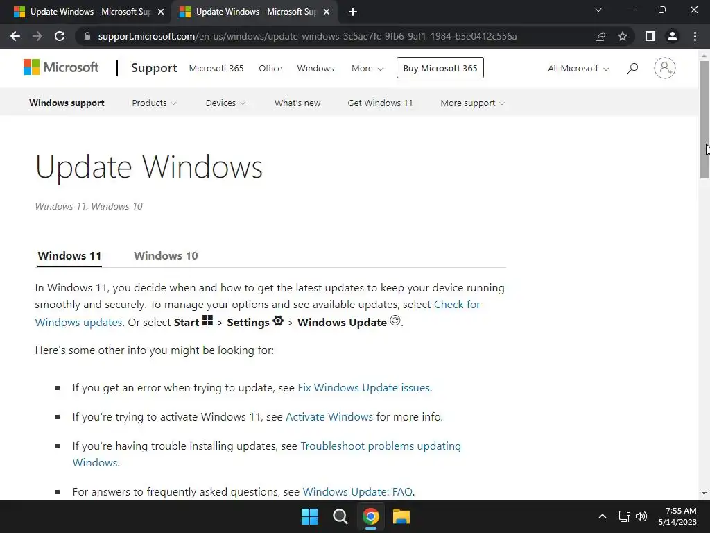Viewport: 710px width, 533px height.
Task: Click the browser forward arrow
Action: [37, 36]
